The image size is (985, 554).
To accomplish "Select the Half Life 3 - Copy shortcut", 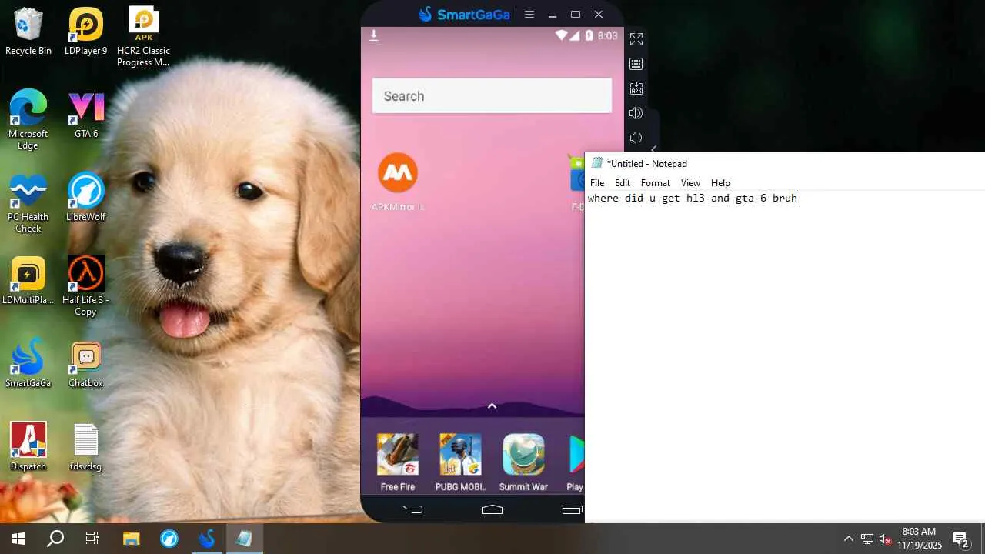I will (85, 286).
